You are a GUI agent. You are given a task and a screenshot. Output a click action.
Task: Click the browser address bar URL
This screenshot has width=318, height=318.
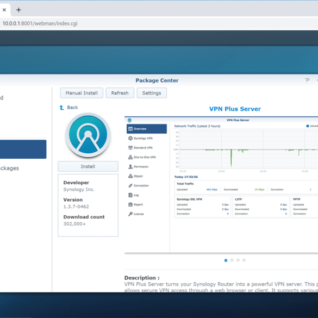point(40,23)
